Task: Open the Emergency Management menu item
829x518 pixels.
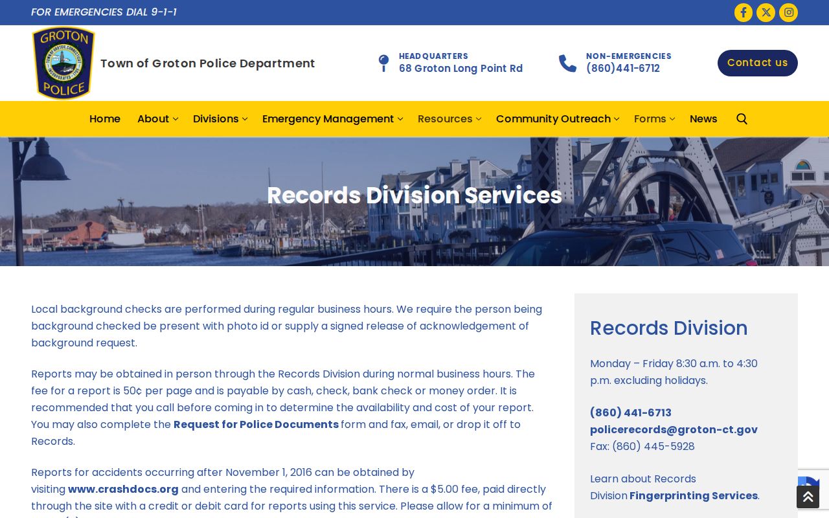Action: (x=328, y=118)
